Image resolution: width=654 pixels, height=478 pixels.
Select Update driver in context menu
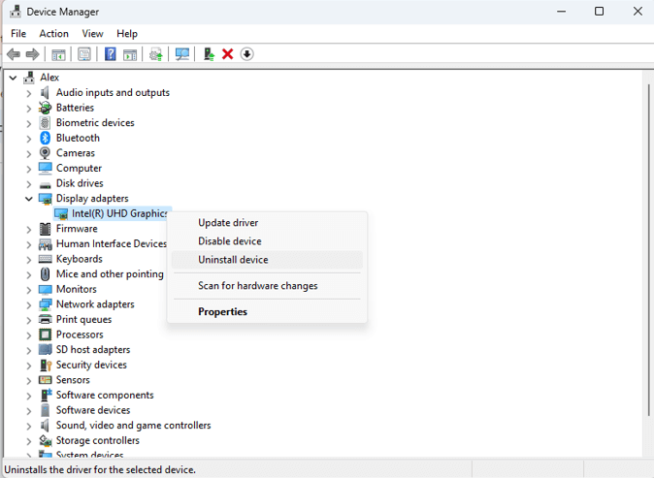228,223
